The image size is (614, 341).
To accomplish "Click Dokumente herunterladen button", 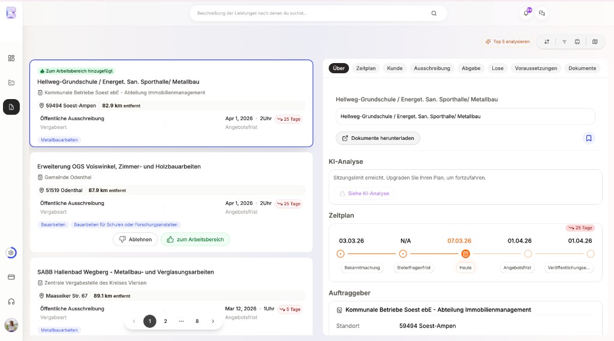I will 378,138.
